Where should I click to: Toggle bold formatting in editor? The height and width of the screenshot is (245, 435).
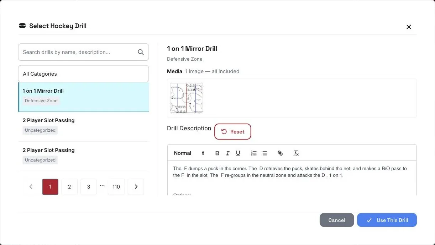(x=217, y=153)
